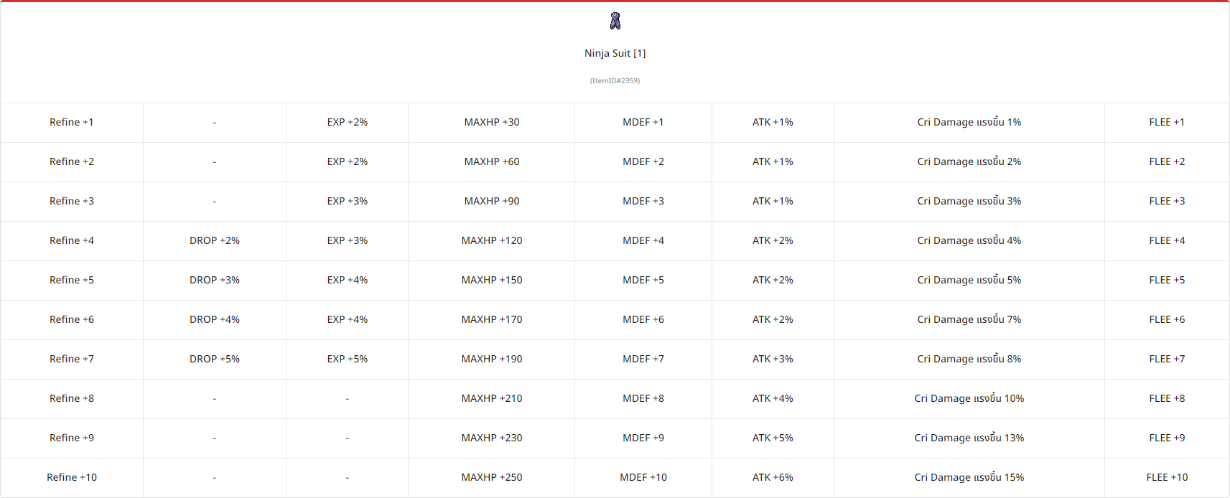Click the MAXHP +30 cell
1230x498 pixels.
point(492,122)
